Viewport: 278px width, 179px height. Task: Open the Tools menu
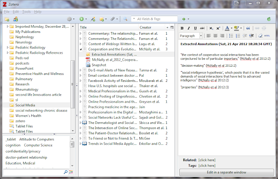(x=26, y=12)
